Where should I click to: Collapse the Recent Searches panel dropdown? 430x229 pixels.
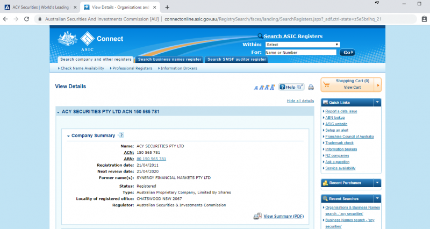(x=377, y=198)
